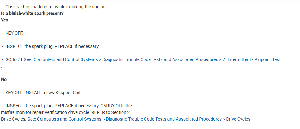Click the standalone 'KEY OFF.' step under Yes

coord(14,33)
